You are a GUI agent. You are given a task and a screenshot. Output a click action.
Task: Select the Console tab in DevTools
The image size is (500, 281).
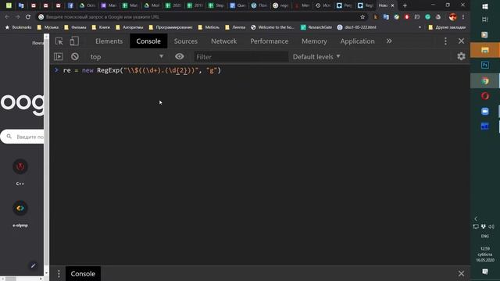coord(148,41)
